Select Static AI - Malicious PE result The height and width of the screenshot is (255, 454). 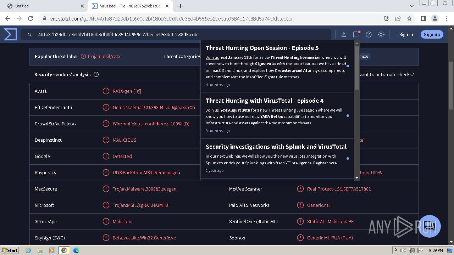330,221
